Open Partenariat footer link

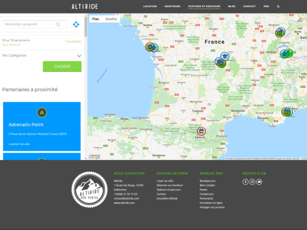pyautogui.click(x=206, y=199)
